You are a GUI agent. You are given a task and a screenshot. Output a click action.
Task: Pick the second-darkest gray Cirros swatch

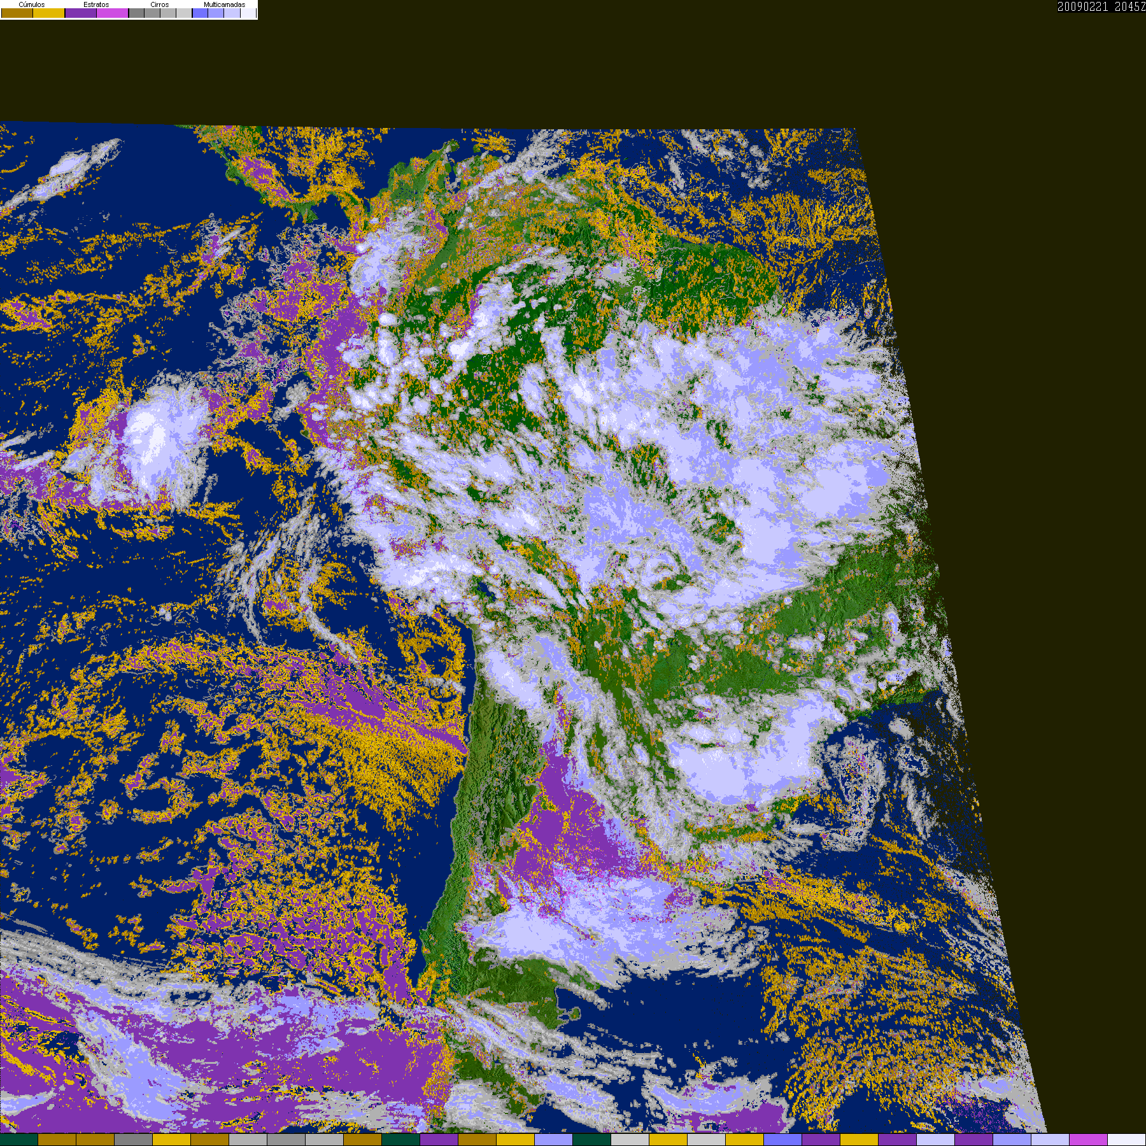point(152,13)
